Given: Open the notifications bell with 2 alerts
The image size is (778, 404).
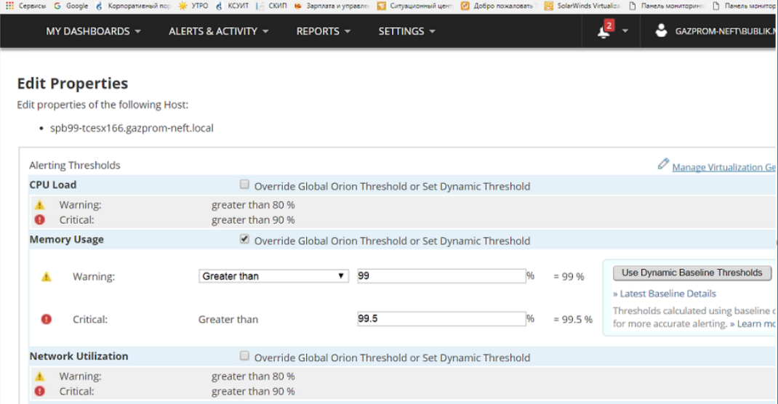Looking at the screenshot, I should 603,31.
